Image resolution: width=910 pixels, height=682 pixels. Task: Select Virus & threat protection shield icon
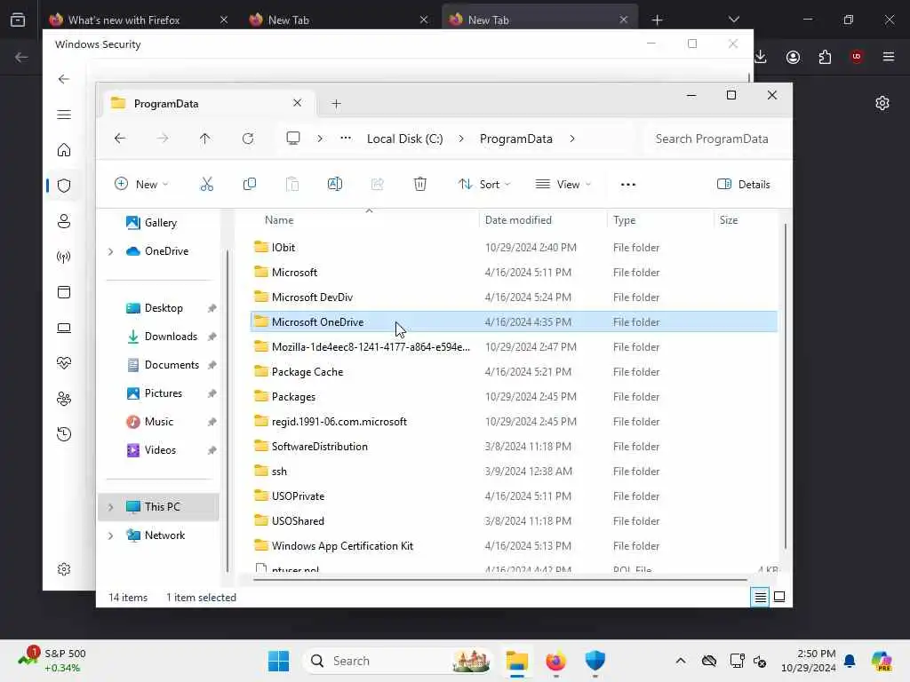[x=64, y=186]
